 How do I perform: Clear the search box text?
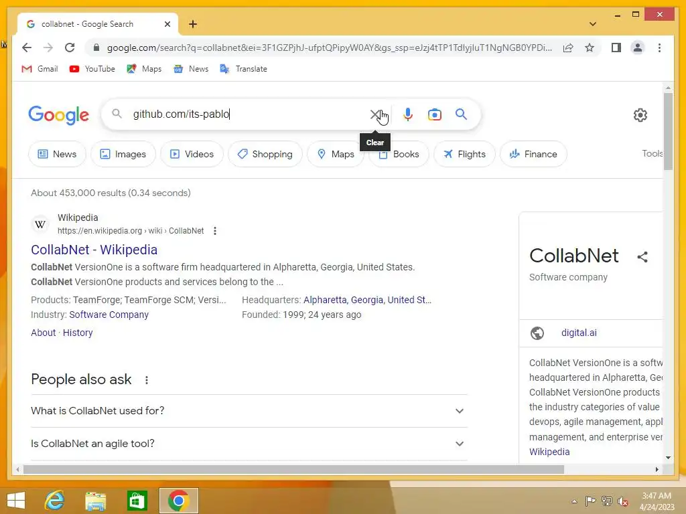375,114
